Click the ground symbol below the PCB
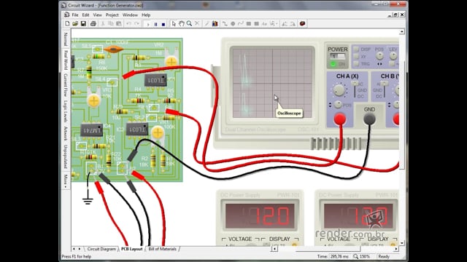The image size is (467, 262). pos(88,201)
